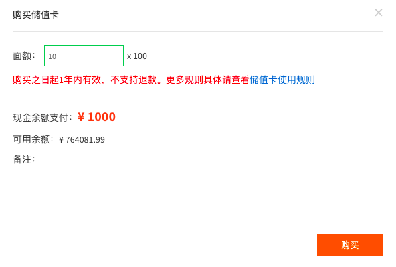Focus the 面额 input field
Screen dimensions: 396x267
[x=84, y=56]
